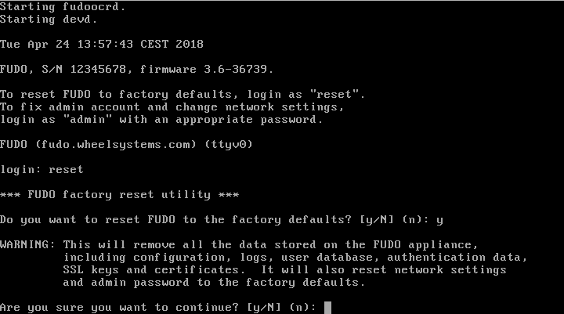
Task: Click the 'SSL keys and certificates' text
Action: click(150, 270)
